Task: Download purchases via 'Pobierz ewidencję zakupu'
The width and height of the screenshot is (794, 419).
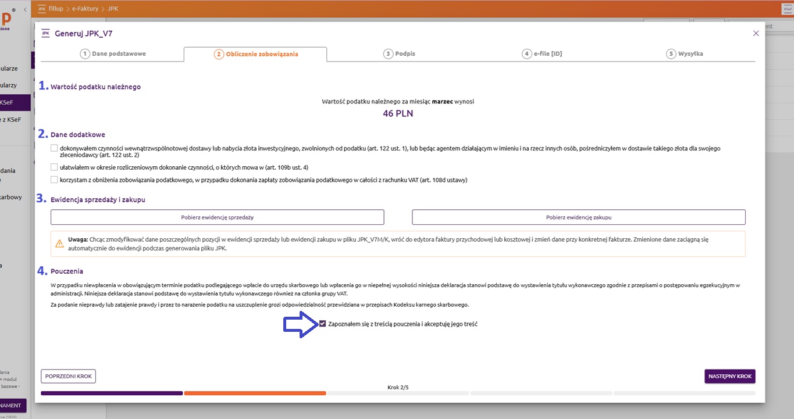Action: pos(578,217)
